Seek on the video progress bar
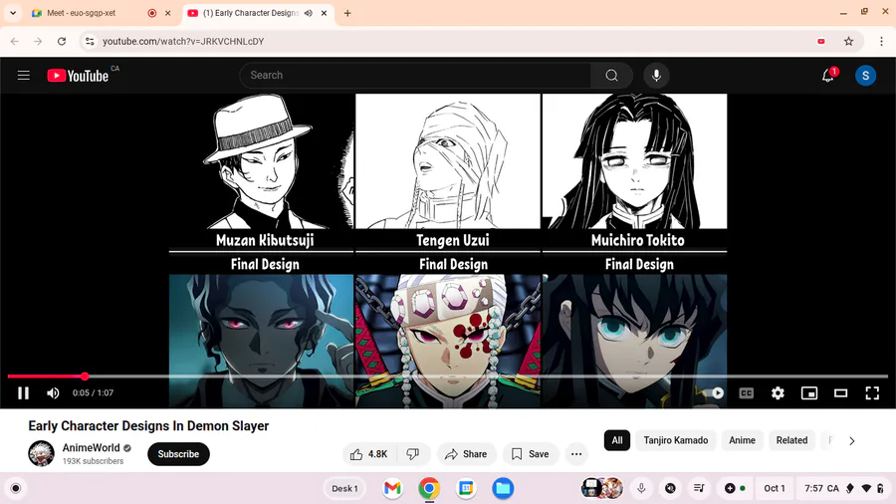896x504 pixels. pyautogui.click(x=447, y=377)
